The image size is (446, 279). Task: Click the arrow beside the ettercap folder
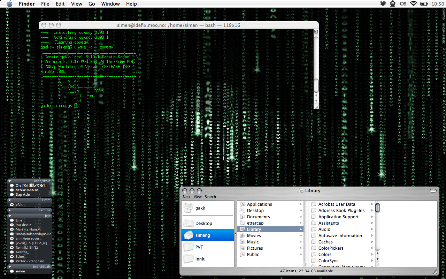(x=300, y=223)
